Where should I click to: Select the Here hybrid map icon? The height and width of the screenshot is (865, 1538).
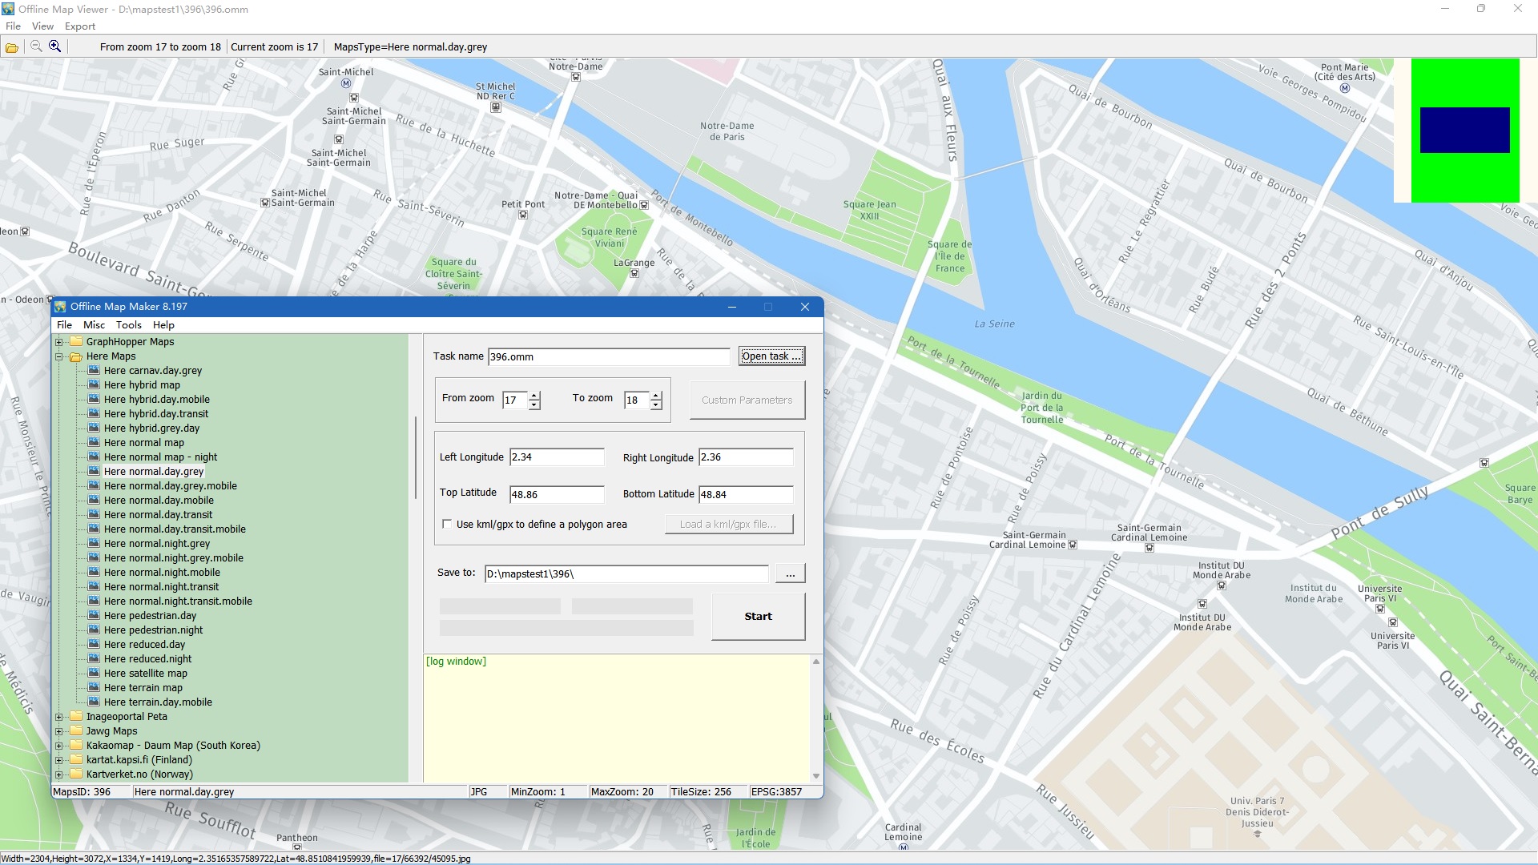pos(94,384)
